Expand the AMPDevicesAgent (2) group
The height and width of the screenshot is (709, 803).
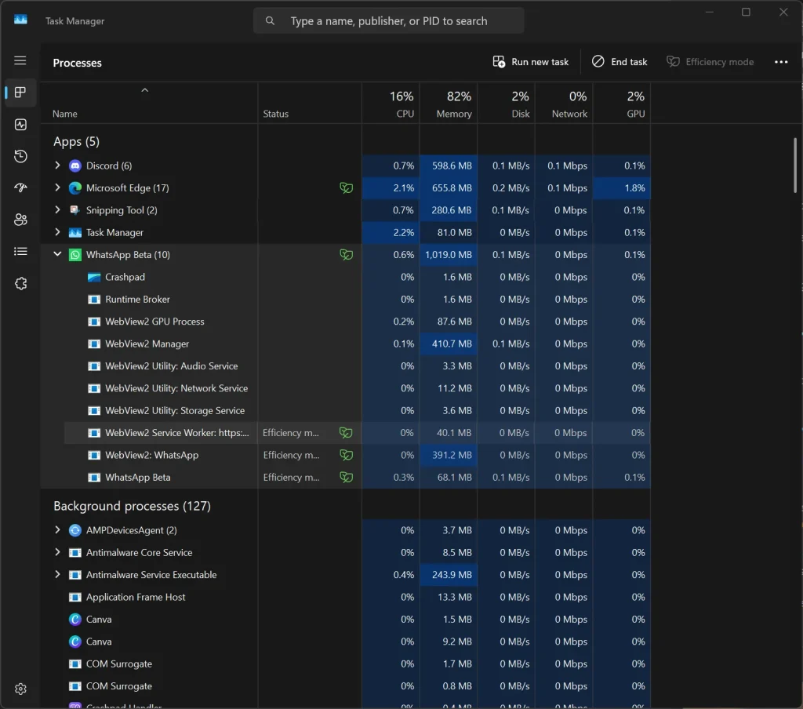click(x=57, y=529)
